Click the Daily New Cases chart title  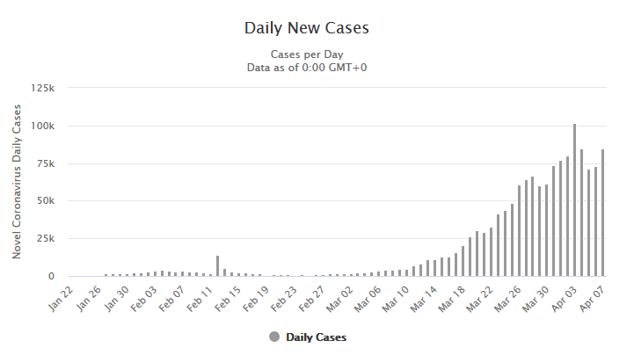[x=306, y=28]
